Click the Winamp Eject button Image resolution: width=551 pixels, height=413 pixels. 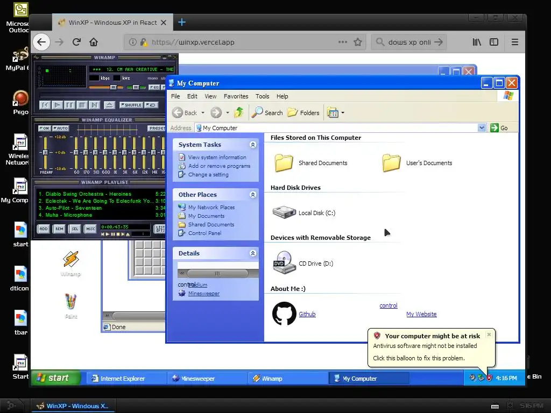click(x=109, y=105)
